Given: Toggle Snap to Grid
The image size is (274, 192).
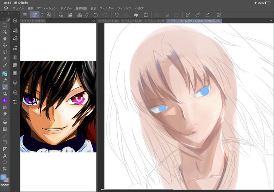Looking at the screenshot, I should pos(207,15).
